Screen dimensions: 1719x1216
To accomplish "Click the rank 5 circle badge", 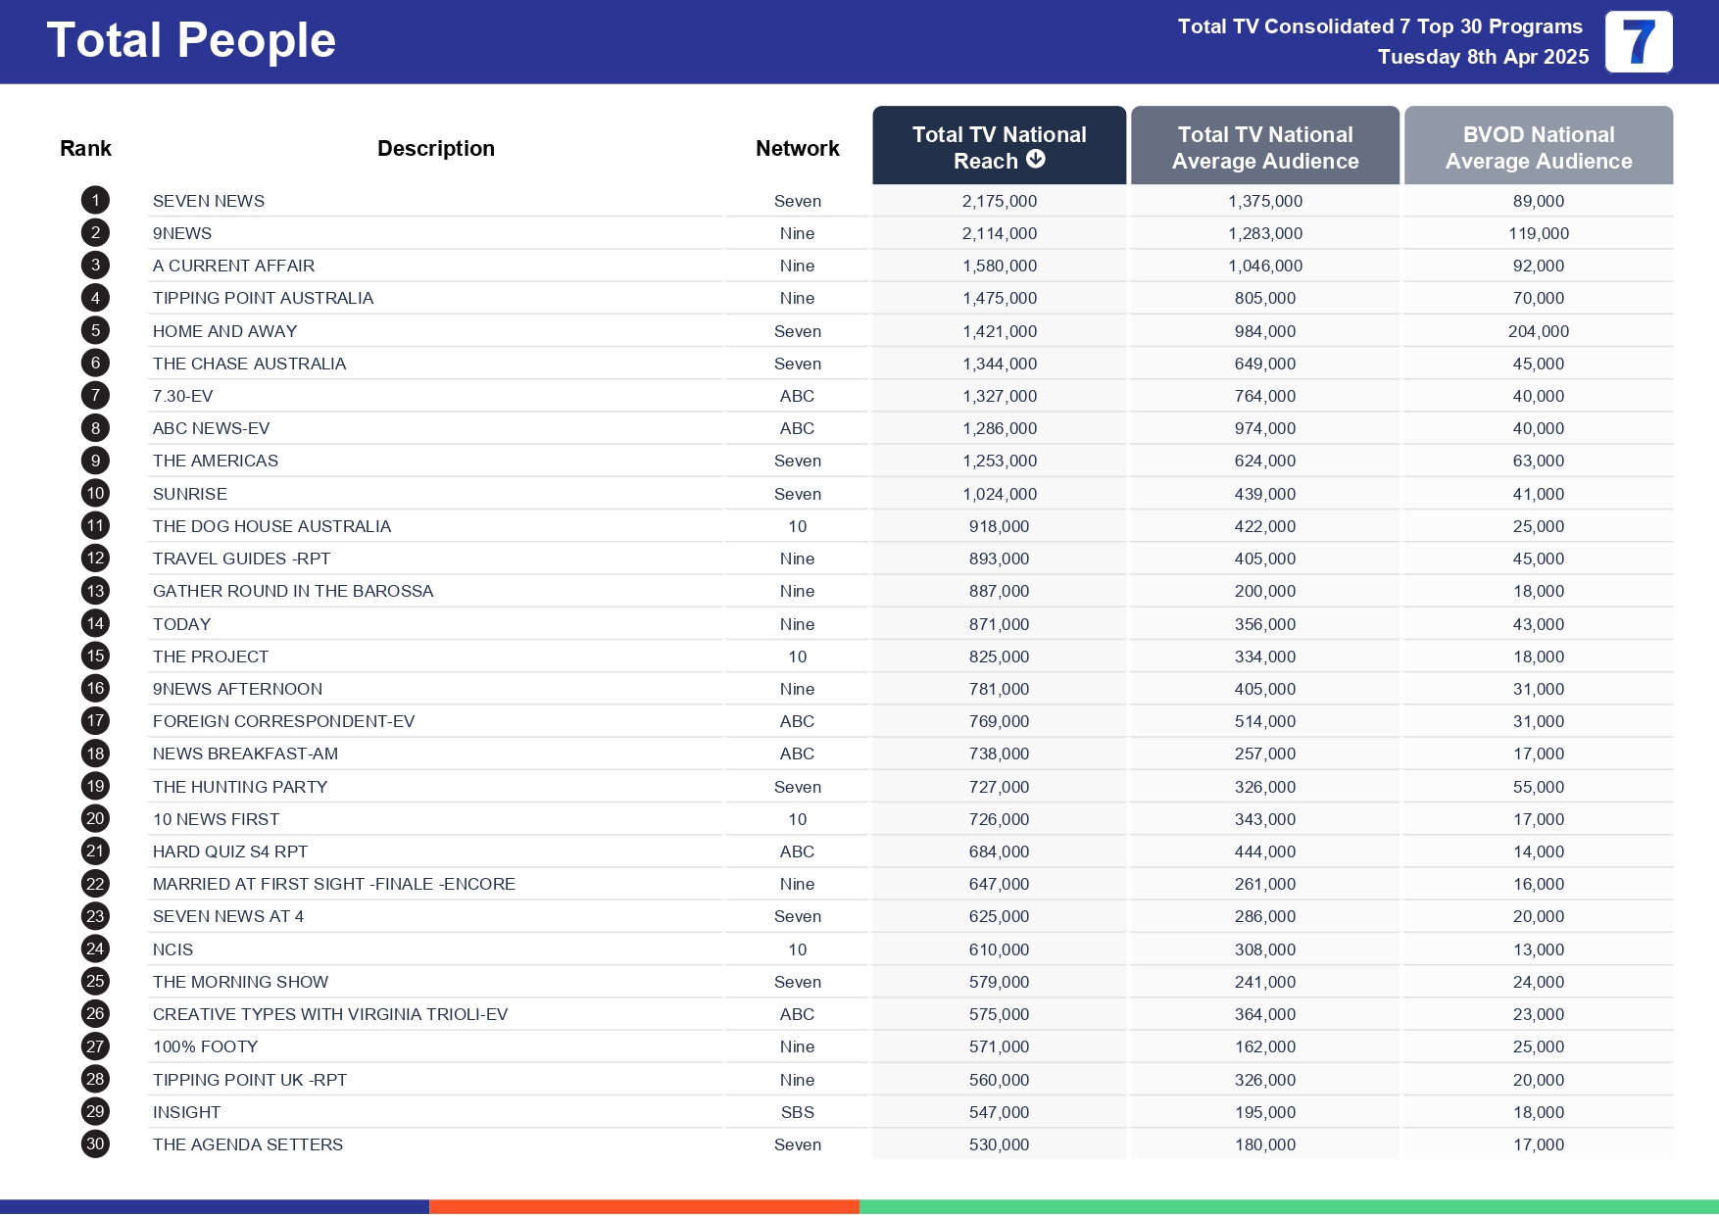I will tap(95, 330).
